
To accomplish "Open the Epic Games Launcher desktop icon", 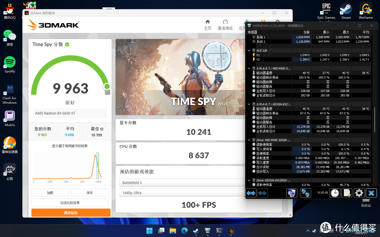I will pos(327,12).
